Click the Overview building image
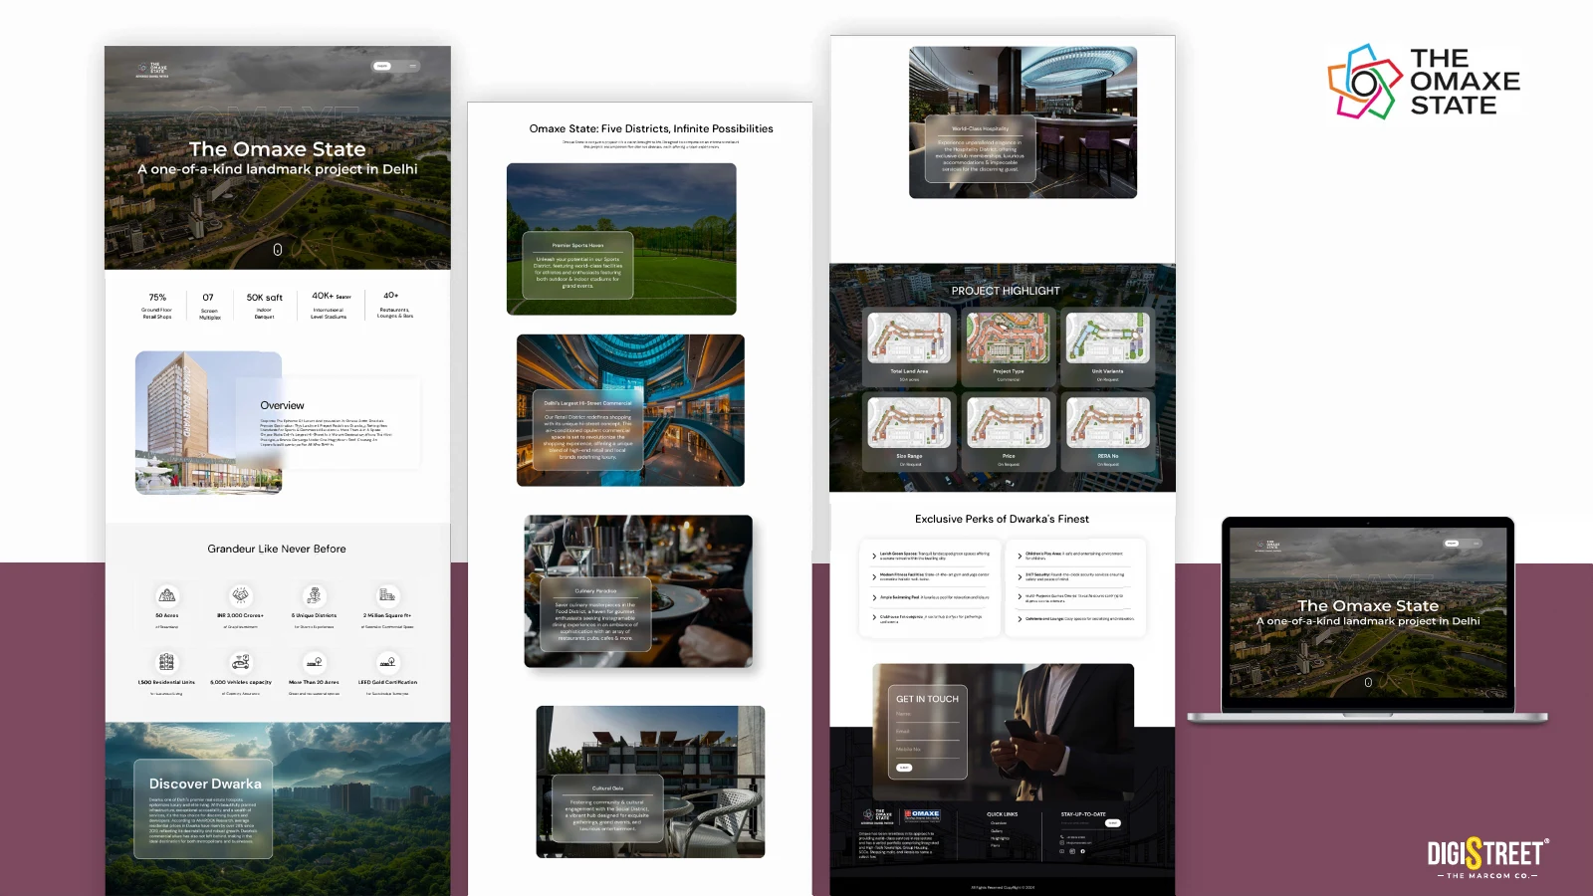1593x896 pixels. click(208, 422)
